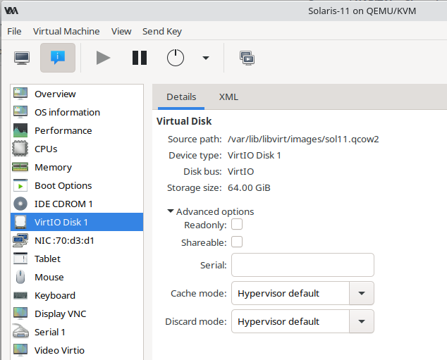This screenshot has width=447, height=360.
Task: Open the manage VM snapshots view
Action: (247, 58)
